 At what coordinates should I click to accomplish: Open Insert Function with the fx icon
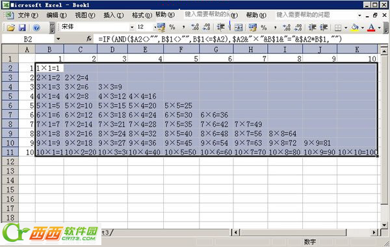[x=89, y=39]
